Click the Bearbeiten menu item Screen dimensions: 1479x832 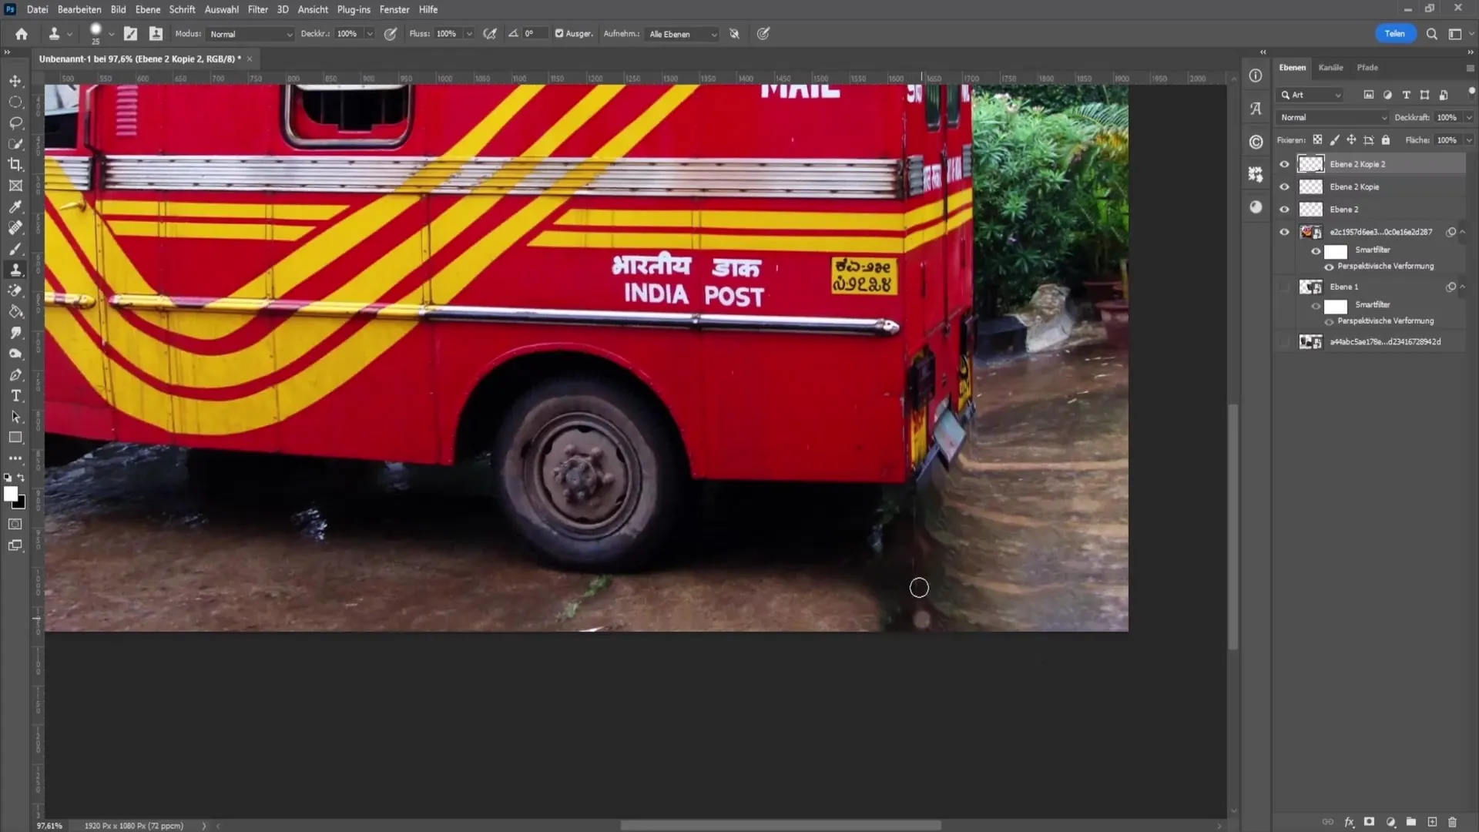pos(79,9)
